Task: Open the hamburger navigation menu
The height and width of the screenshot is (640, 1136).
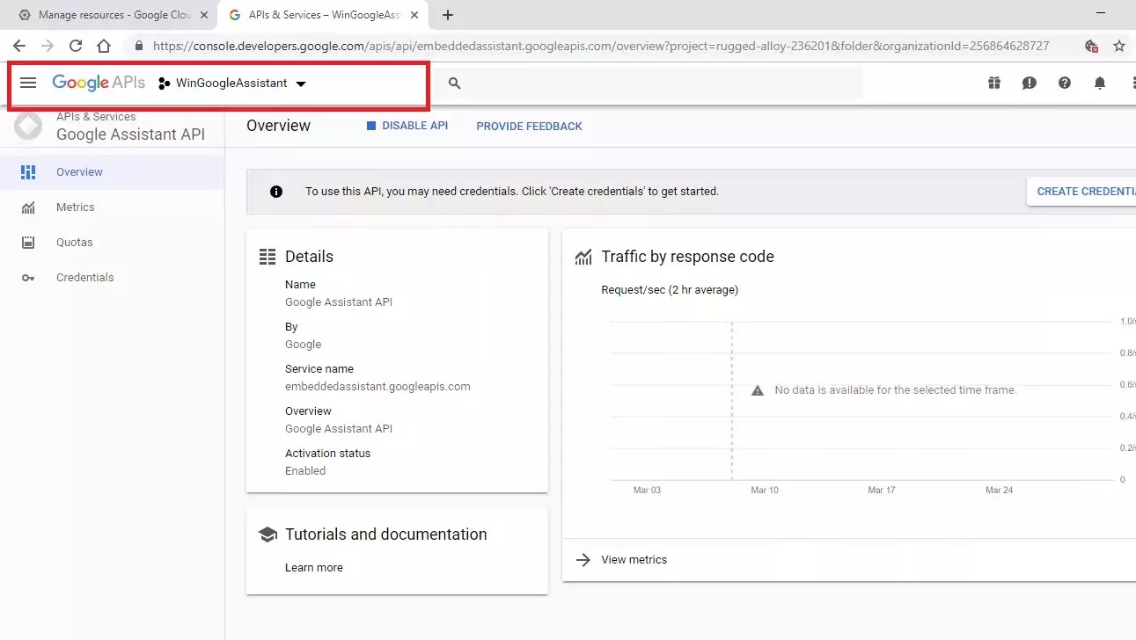Action: (28, 83)
